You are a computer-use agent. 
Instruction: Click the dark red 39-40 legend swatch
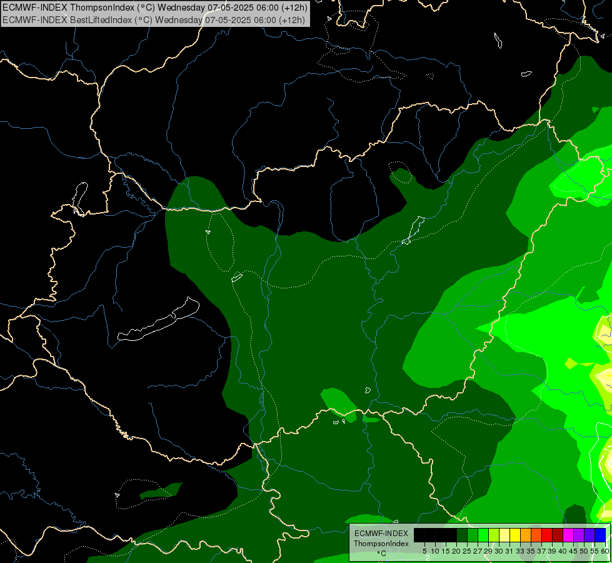558,535
